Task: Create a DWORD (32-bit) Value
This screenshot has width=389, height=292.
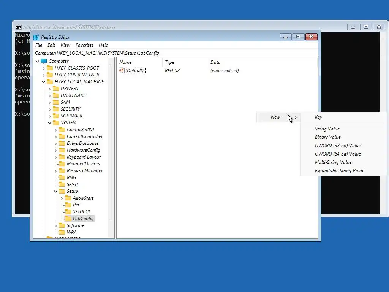Action: point(343,146)
